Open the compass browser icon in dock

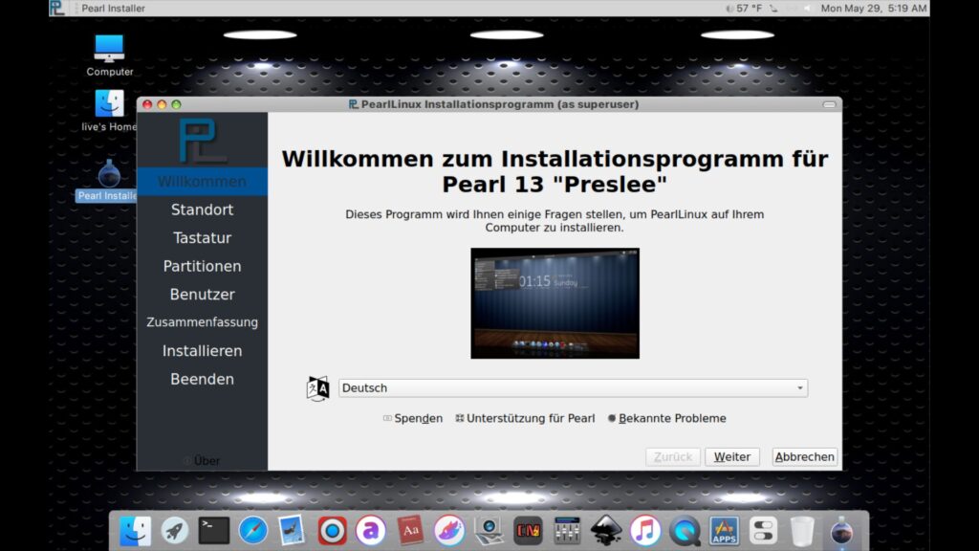click(x=252, y=531)
